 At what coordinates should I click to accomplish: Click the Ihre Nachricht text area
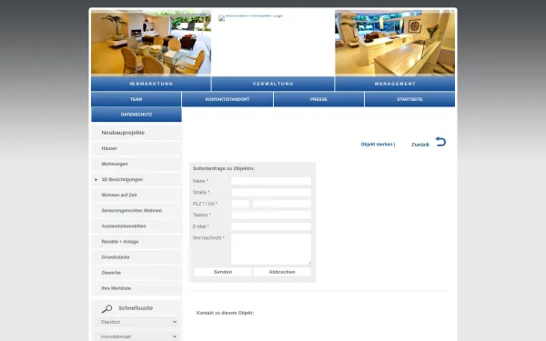point(271,249)
